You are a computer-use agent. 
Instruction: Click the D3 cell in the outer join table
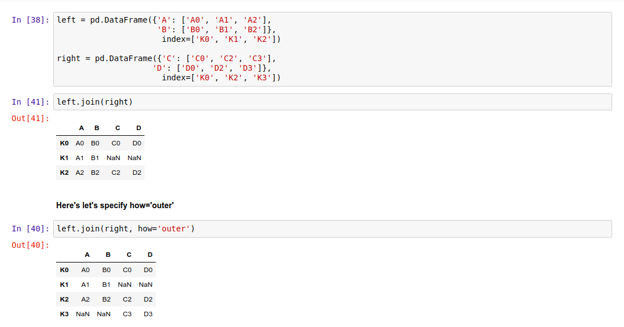(x=148, y=313)
